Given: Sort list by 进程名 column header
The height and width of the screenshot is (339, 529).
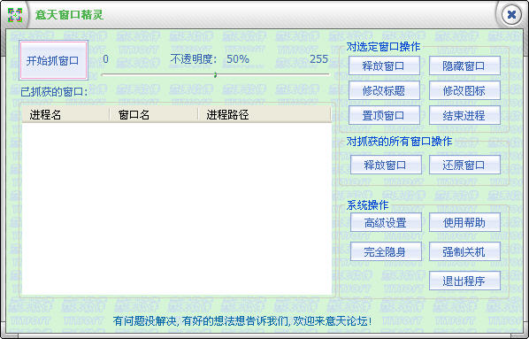Looking at the screenshot, I should (65, 115).
